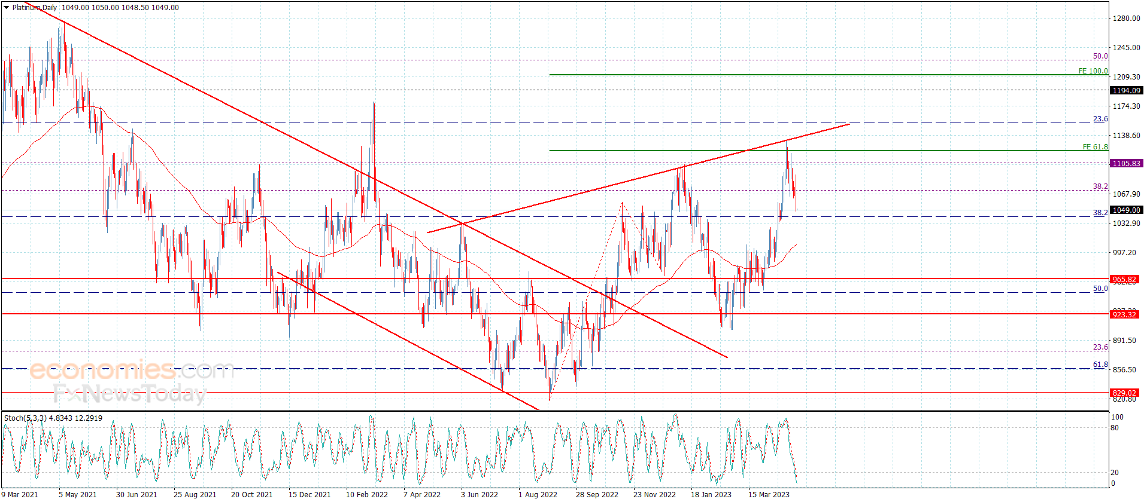Click the 25 Aug 2021 date label
Screen dimensions: 1147x502
click(195, 494)
